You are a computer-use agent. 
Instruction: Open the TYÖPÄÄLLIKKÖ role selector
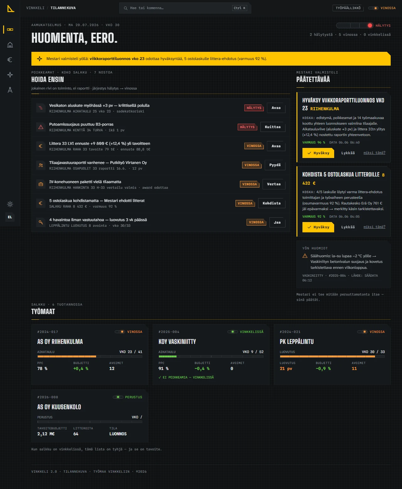(348, 8)
